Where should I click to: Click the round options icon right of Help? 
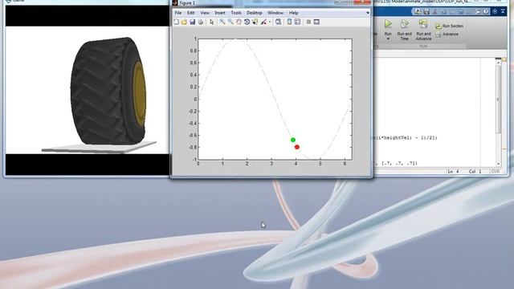tap(495, 11)
